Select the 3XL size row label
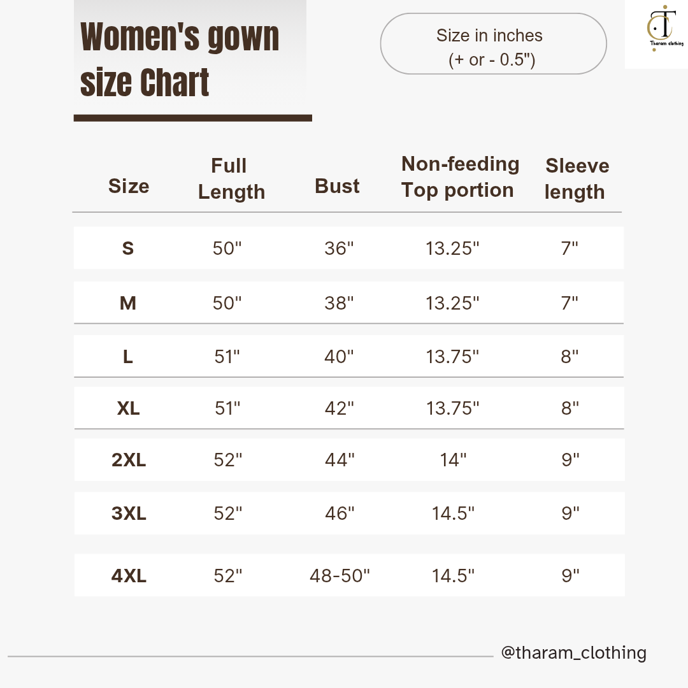This screenshot has height=688, width=688. [x=129, y=513]
